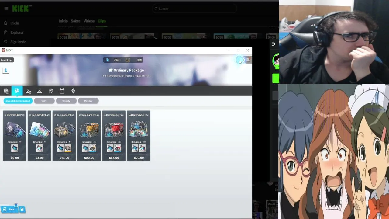The image size is (389, 219).
Task: Click the Back button
Action: pyautogui.click(x=9, y=209)
